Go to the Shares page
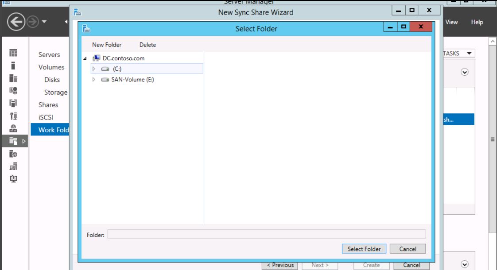The width and height of the screenshot is (497, 270). click(48, 105)
